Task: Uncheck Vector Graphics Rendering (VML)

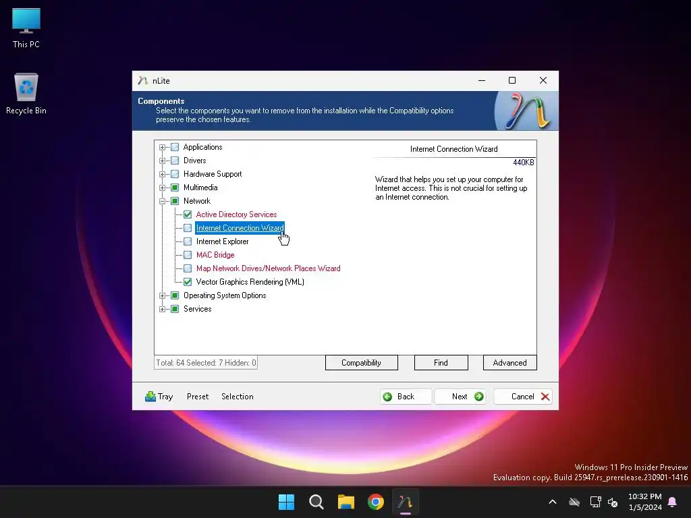Action: [x=188, y=282]
